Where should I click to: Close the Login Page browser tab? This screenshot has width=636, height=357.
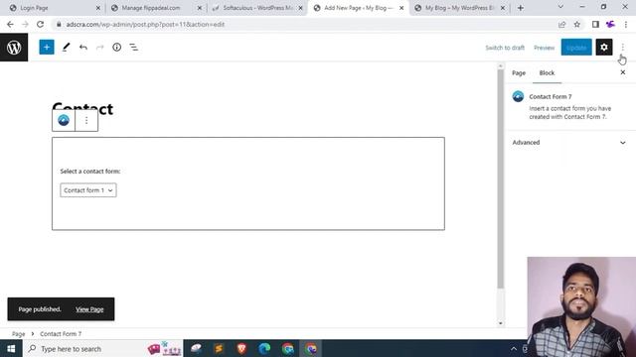coord(97,8)
